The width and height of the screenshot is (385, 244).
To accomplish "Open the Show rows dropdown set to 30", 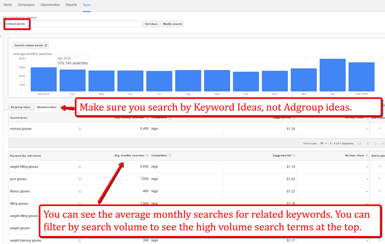I will pyautogui.click(x=323, y=143).
